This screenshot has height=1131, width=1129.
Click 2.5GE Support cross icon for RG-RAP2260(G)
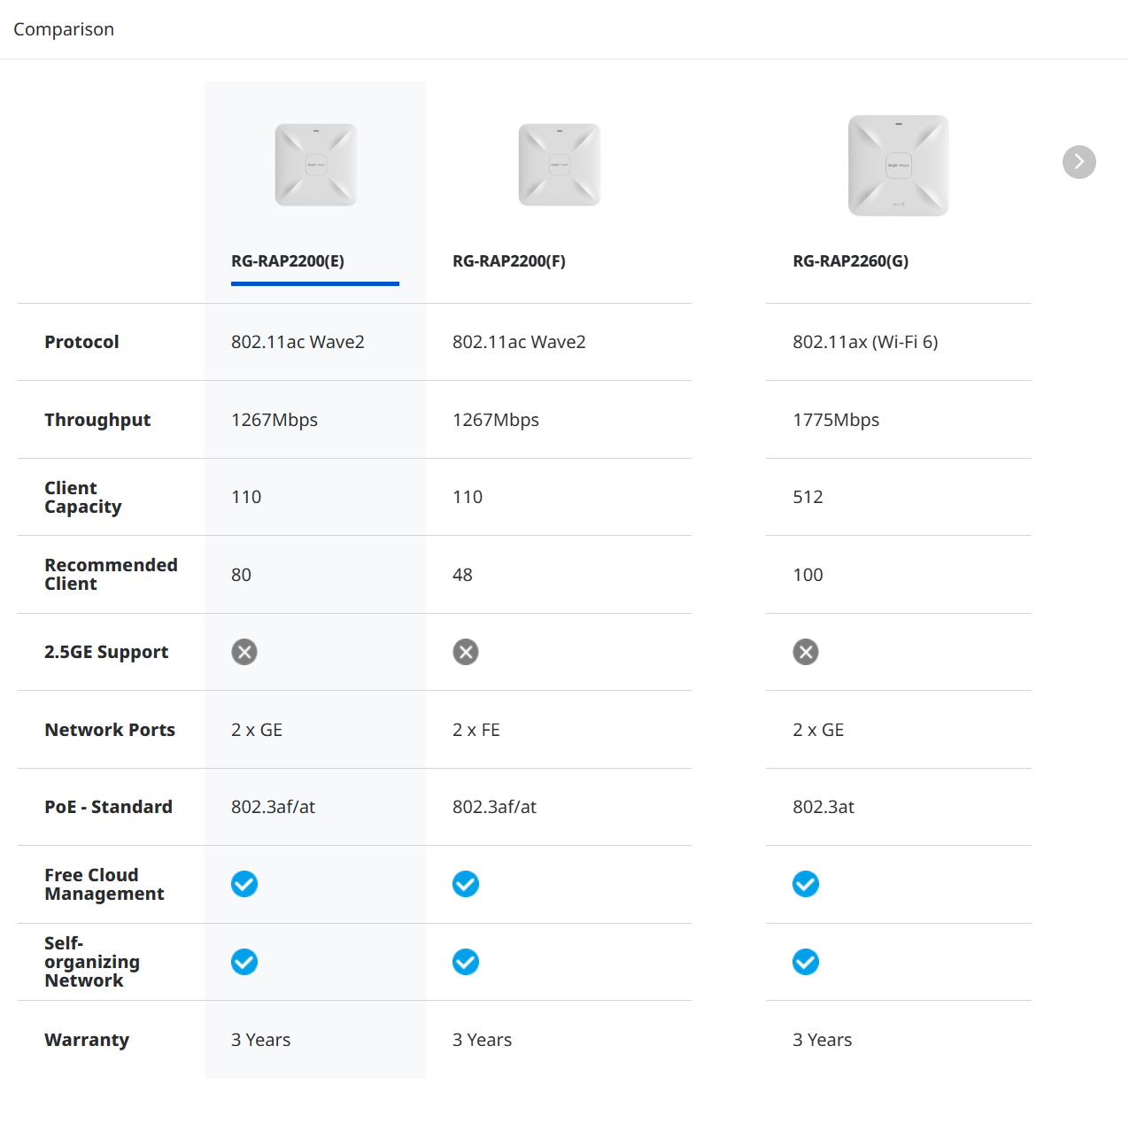pos(806,653)
